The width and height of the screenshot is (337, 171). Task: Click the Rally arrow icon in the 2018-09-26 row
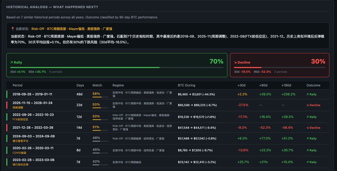point(307,94)
